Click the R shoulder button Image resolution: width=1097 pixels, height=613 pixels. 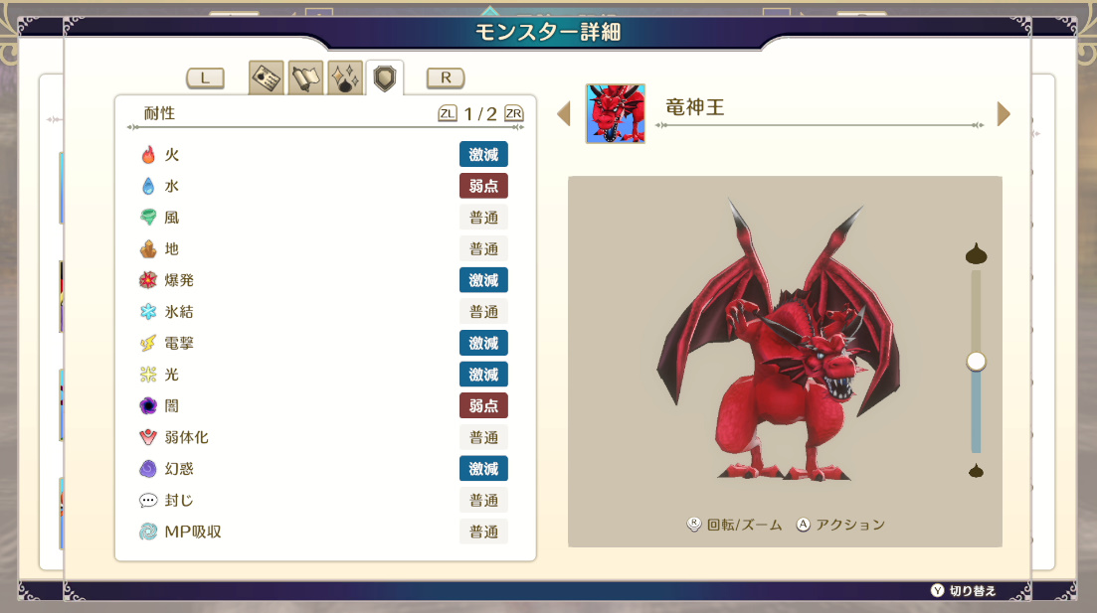(446, 77)
